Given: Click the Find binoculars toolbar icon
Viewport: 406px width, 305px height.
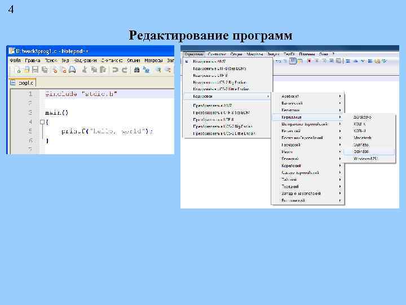Looking at the screenshot, I should coord(136,69).
